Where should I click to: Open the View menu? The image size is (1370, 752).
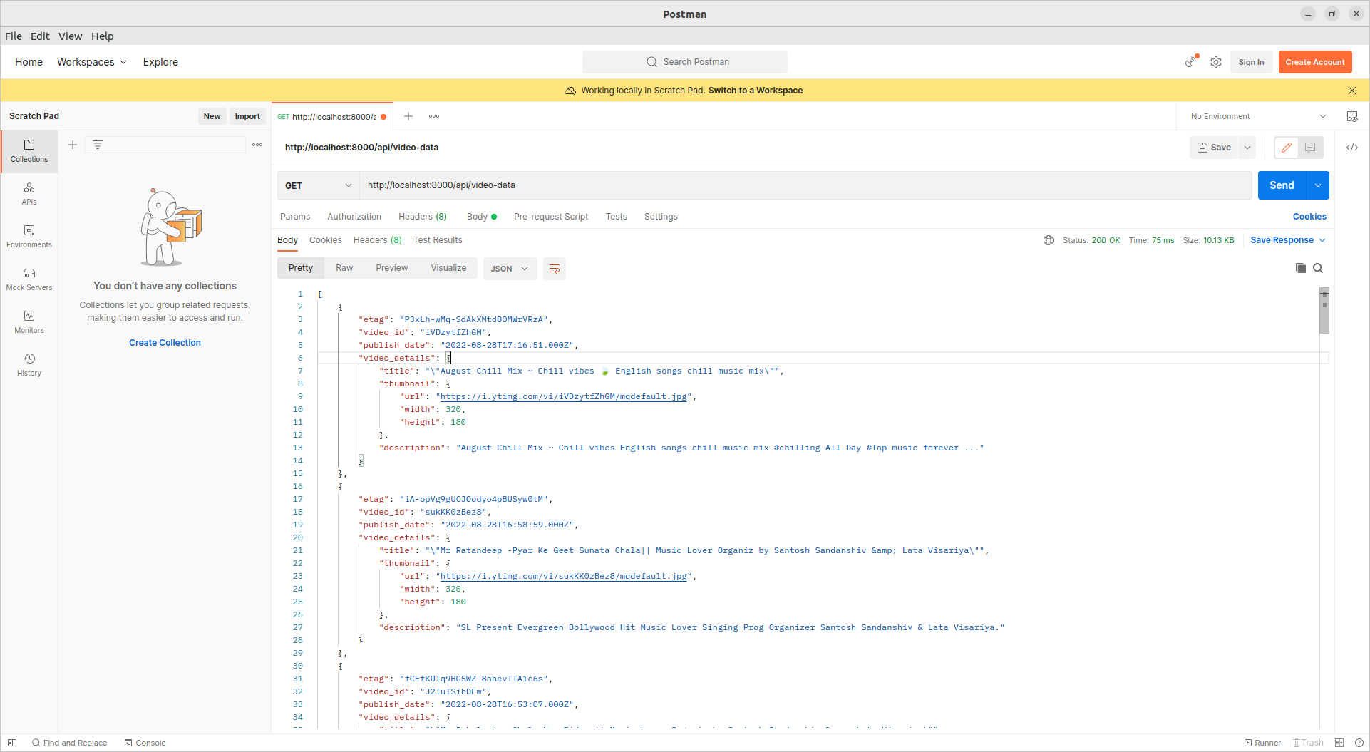(x=70, y=36)
